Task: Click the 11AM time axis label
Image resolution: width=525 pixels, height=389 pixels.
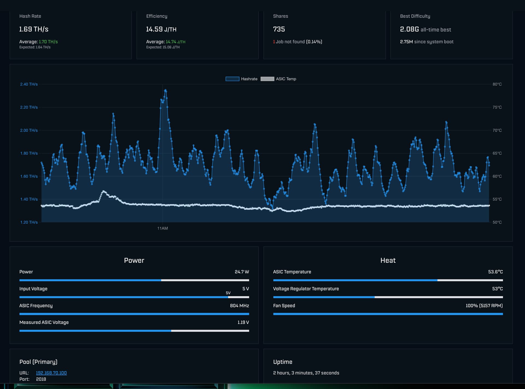Action: click(162, 228)
